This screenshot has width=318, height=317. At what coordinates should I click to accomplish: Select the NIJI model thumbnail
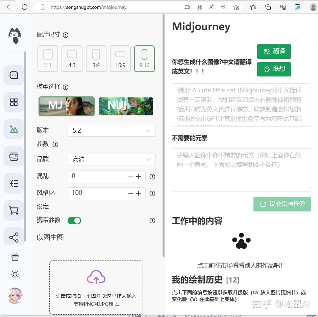click(126, 106)
